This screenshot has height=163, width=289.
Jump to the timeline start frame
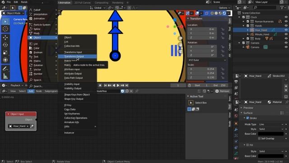105,86
